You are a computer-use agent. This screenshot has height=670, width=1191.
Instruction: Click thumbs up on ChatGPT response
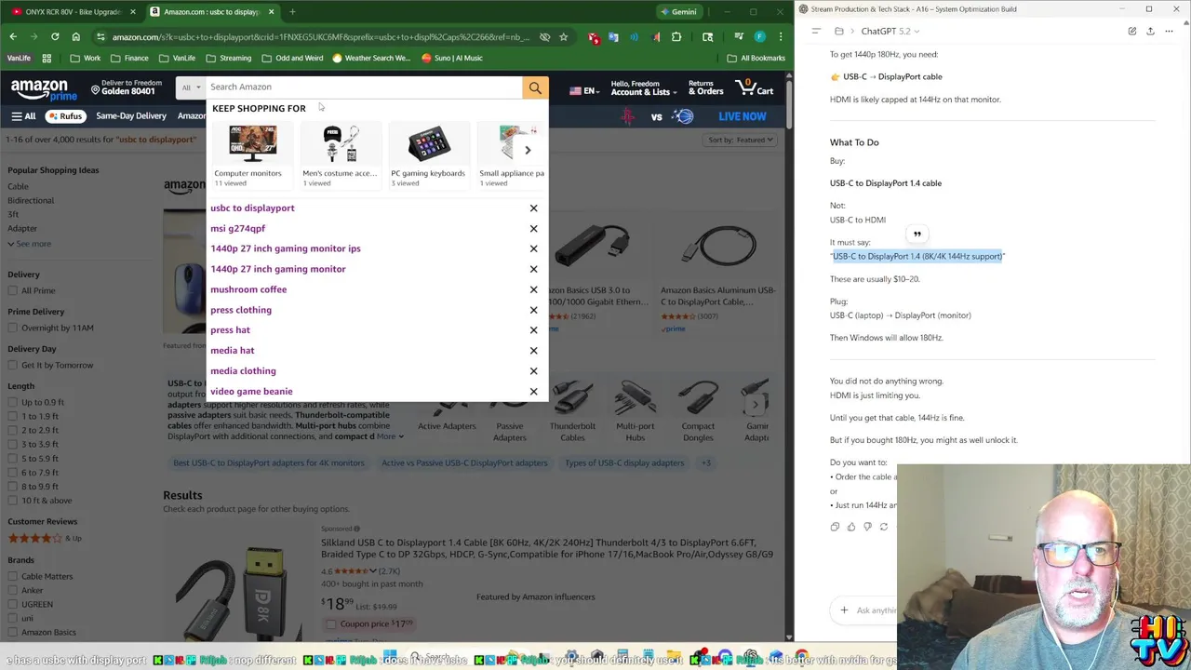coord(851,527)
